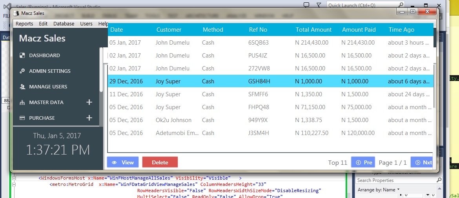Click the Page 1 / 1 indicator
Screen dimensions: 459x198
click(393, 162)
